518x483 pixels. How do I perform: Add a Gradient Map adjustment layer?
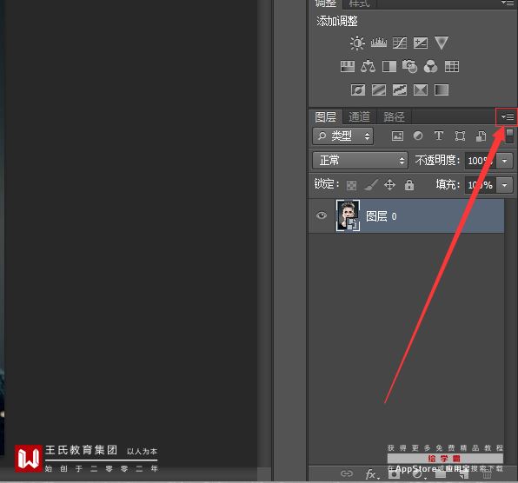[x=442, y=89]
